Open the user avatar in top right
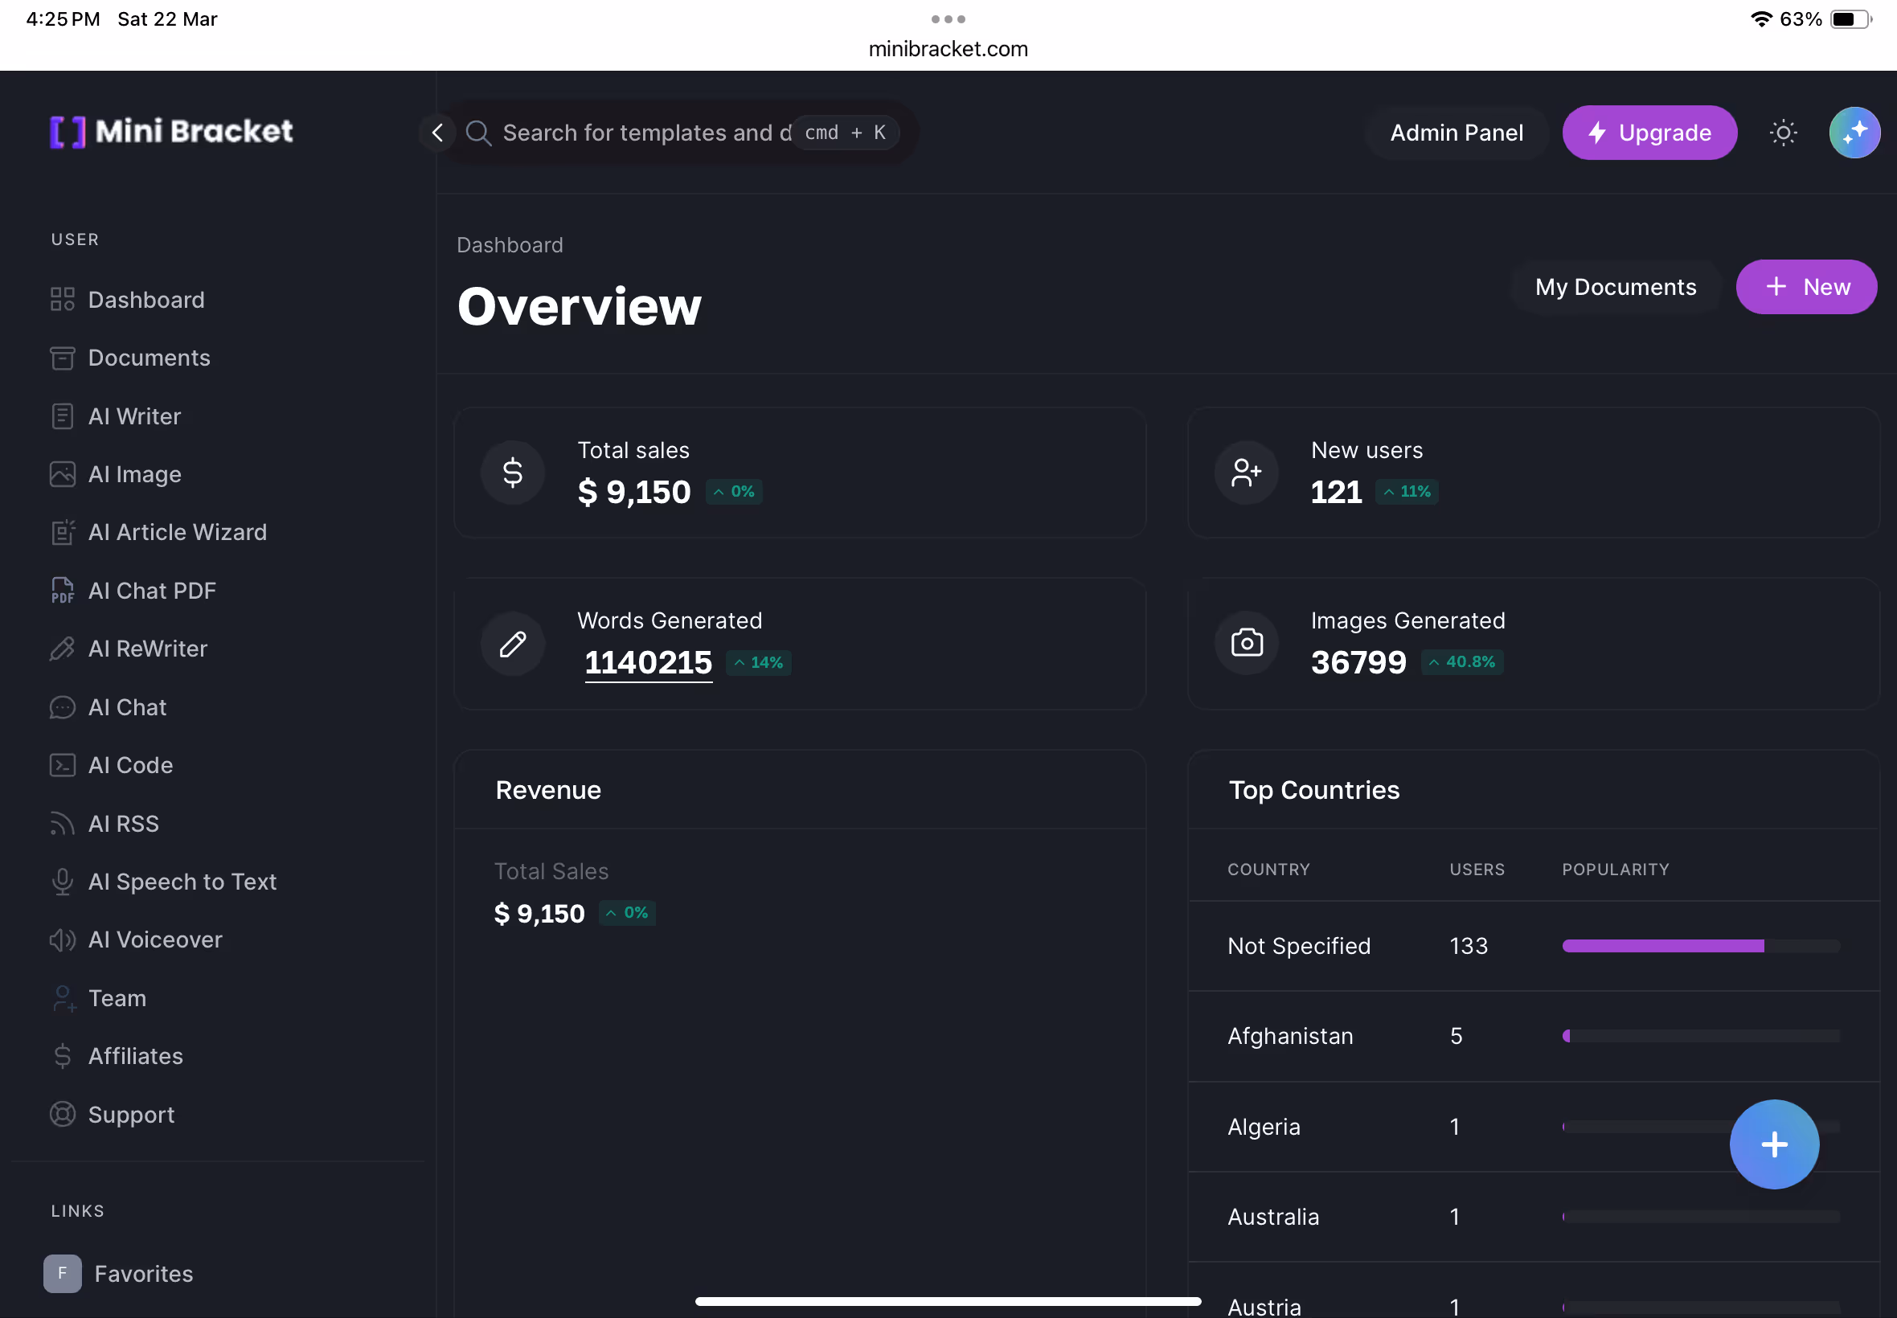The image size is (1897, 1318). click(1854, 132)
